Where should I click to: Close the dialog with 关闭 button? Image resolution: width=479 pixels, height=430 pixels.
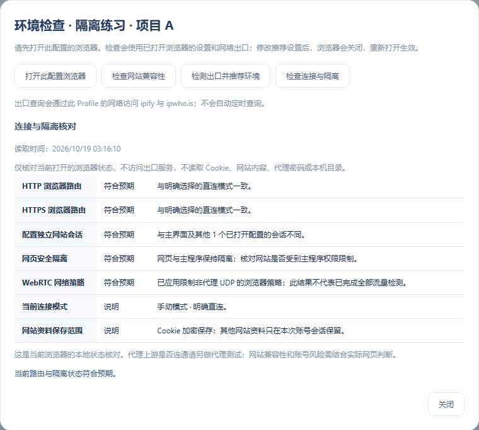(x=446, y=404)
